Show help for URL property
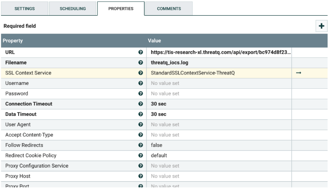 click(141, 52)
